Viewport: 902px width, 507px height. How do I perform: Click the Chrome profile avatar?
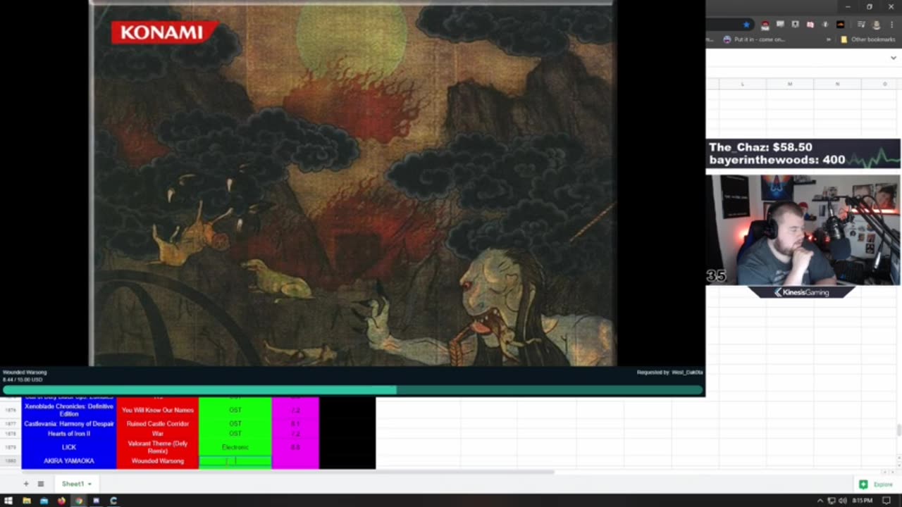click(877, 25)
